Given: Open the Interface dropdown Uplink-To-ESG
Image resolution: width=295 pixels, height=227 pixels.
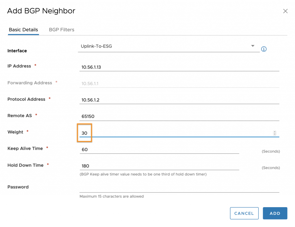Looking at the screenshot, I should click(x=169, y=46).
